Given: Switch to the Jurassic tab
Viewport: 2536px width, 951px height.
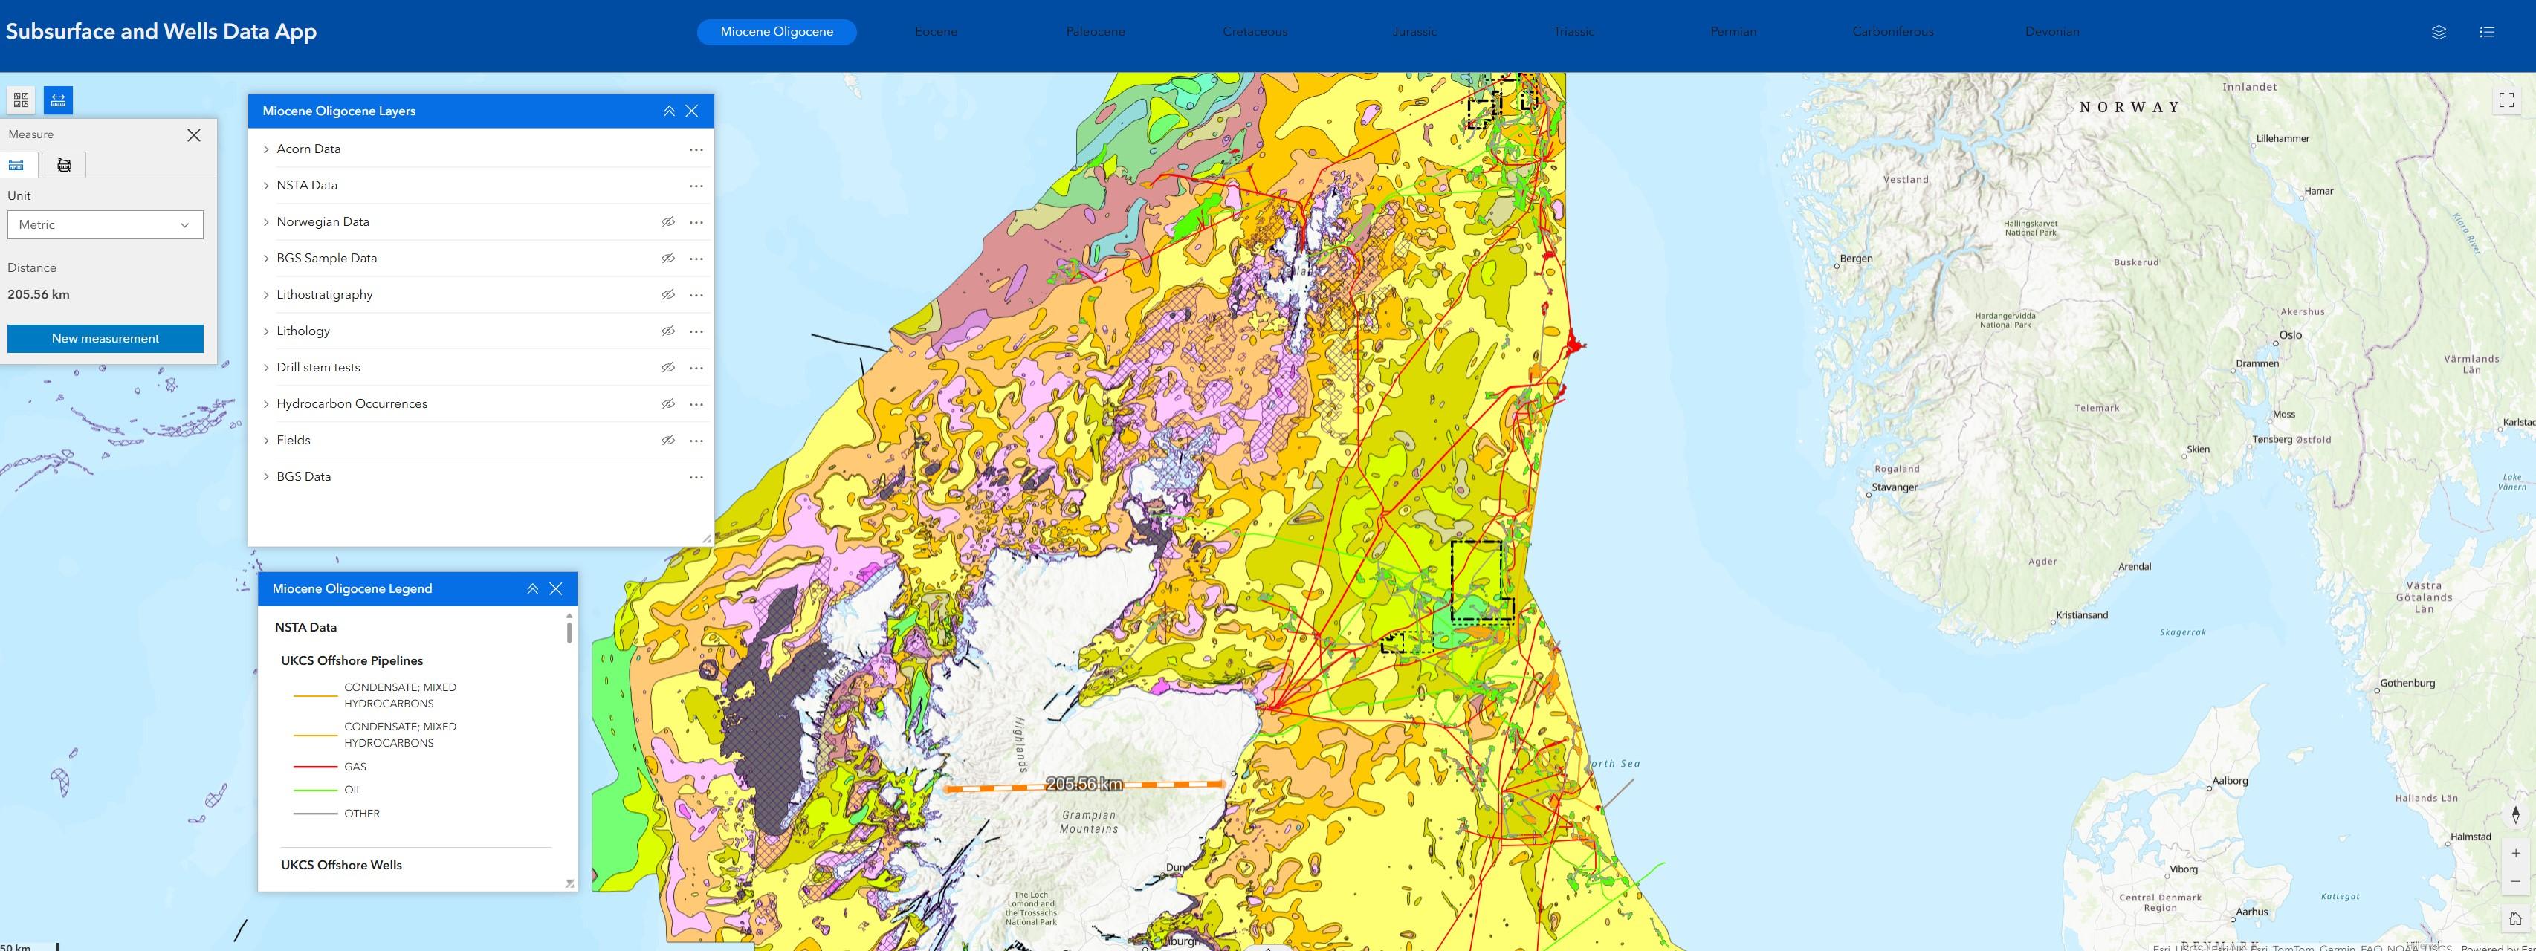Looking at the screenshot, I should (1414, 31).
